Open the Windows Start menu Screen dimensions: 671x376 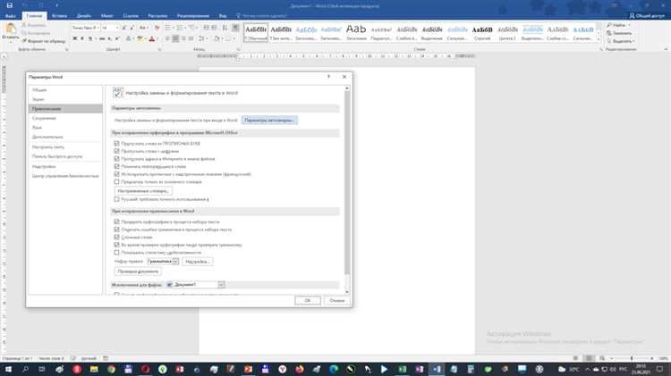pyautogui.click(x=8, y=369)
